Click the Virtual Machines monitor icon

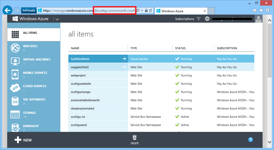(x=15, y=61)
